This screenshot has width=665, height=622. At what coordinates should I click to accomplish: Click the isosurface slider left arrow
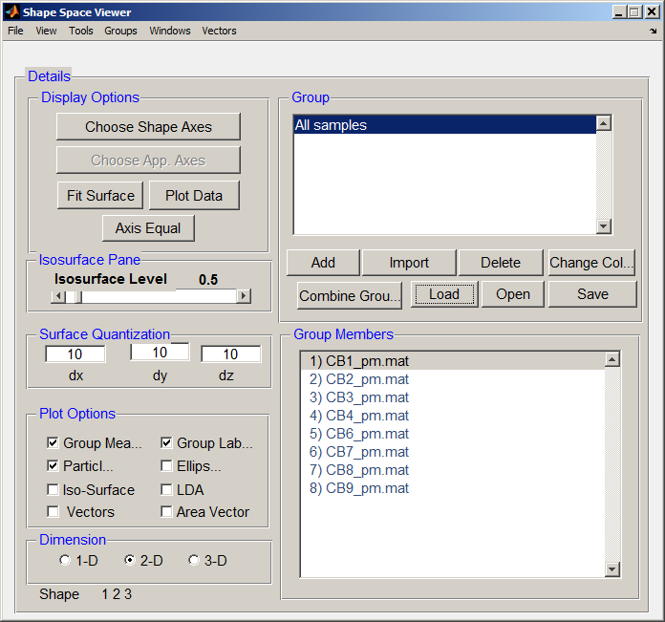pyautogui.click(x=58, y=296)
